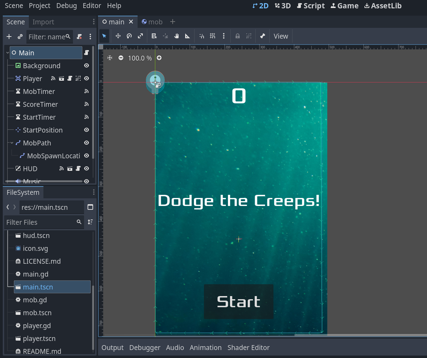
Task: Select the Move mode tool
Action: 118,36
